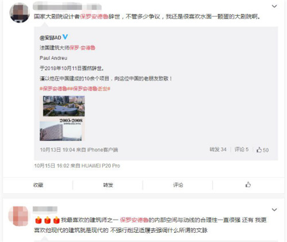Open the #保罗安德鲁逝世# hashtag
Image resolution: width=287 pixels, height=242 pixels.
click(88, 89)
